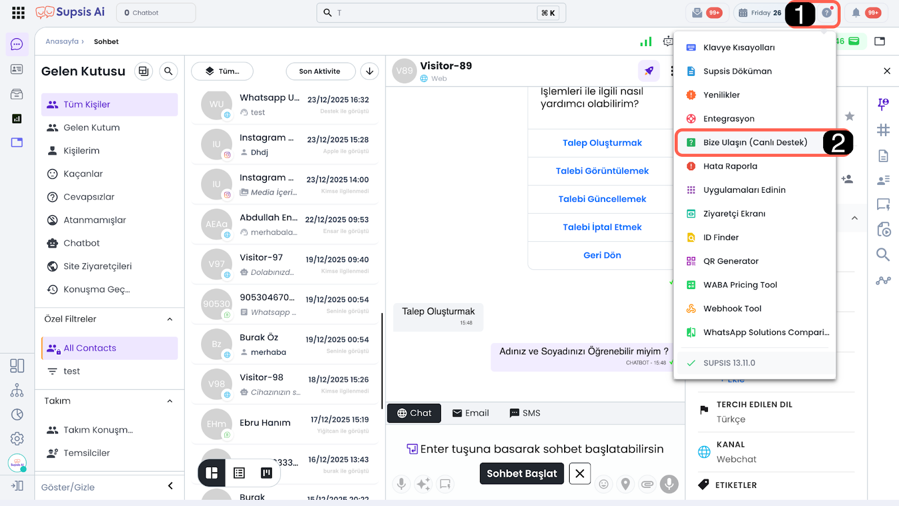Select Bize Ulaşın (Canlı Destek) menu item
This screenshot has width=899, height=506.
(755, 142)
